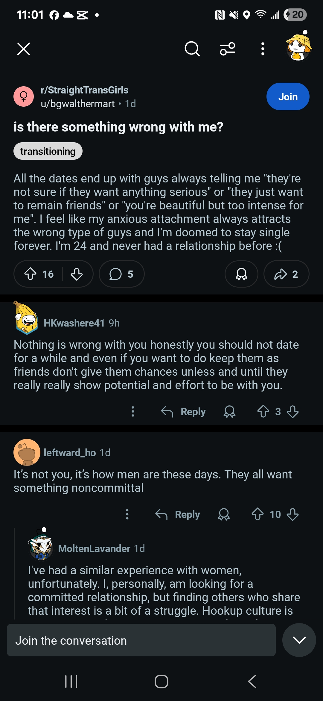Join the r/StraightTransGirls community
Image resolution: width=323 pixels, height=701 pixels.
(288, 96)
